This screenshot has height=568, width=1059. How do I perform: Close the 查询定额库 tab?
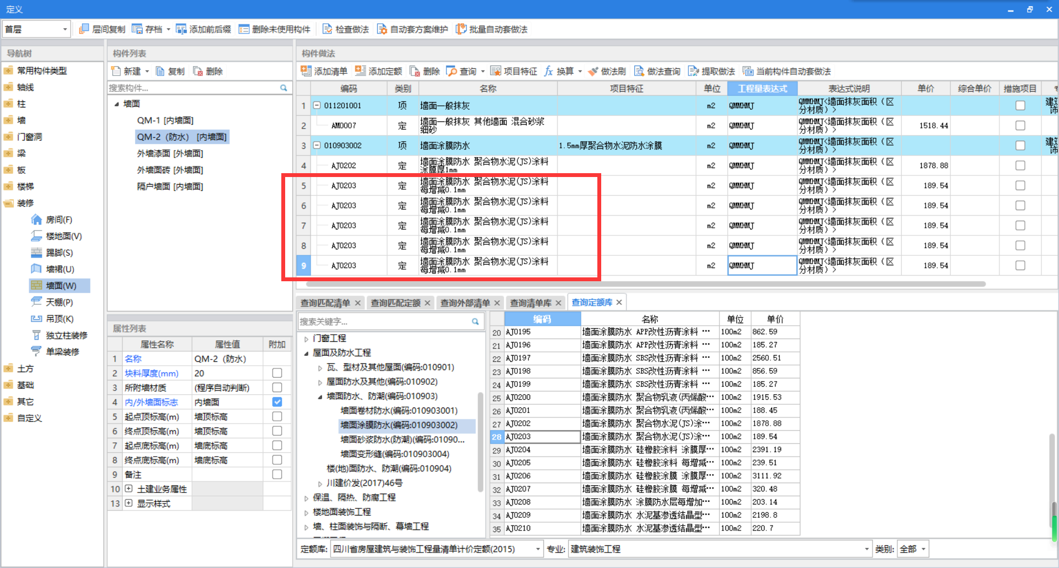pyautogui.click(x=619, y=302)
